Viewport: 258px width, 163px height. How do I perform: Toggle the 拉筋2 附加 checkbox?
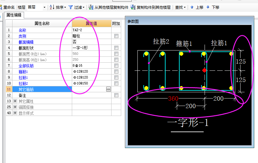(x=116, y=83)
